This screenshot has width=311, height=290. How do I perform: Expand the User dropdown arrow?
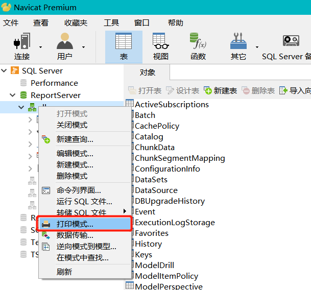pyautogui.click(x=84, y=47)
